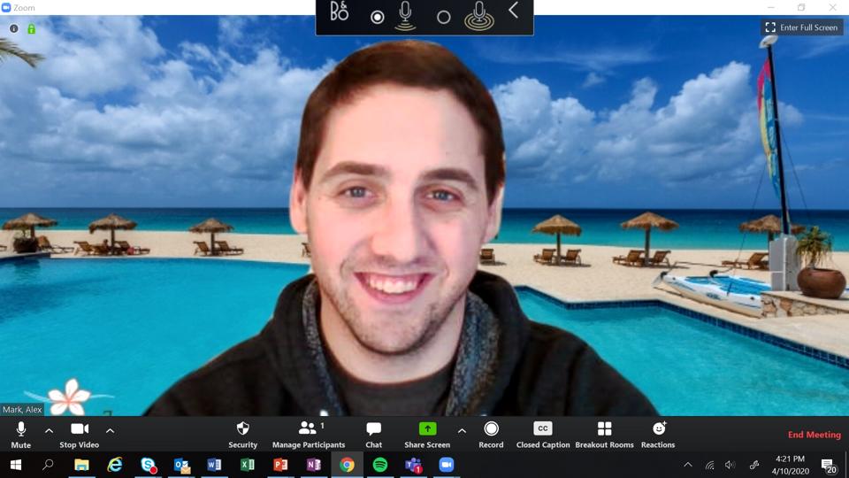Select the directional microphone radio option
This screenshot has height=478, width=849.
378,17
